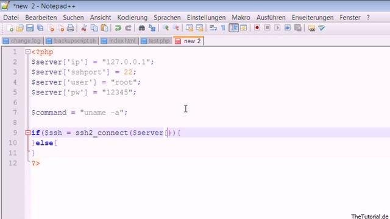This screenshot has width=390, height=219.
Task: Open Find with binoculars icon
Action: tap(141, 28)
